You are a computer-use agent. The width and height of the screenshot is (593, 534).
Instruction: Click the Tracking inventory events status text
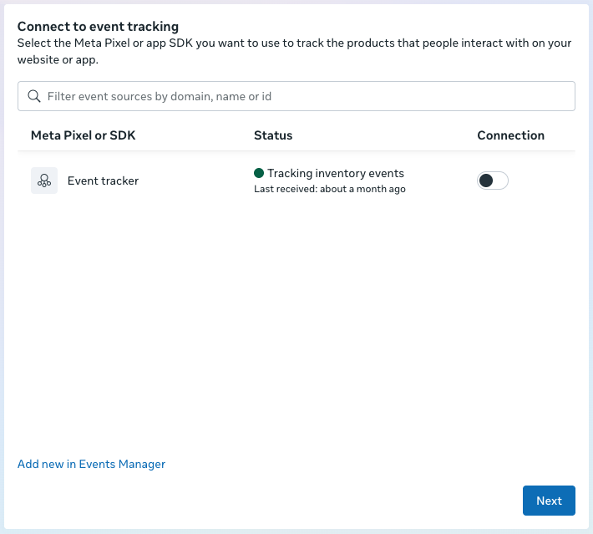[x=335, y=173]
